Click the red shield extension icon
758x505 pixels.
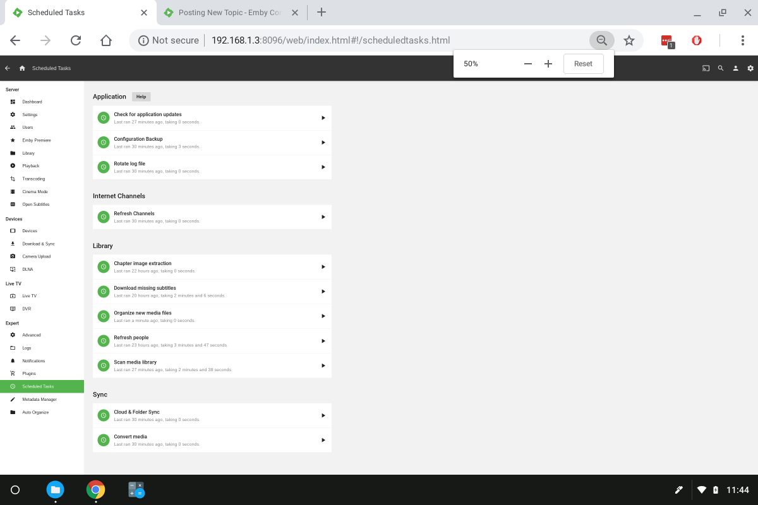point(697,40)
